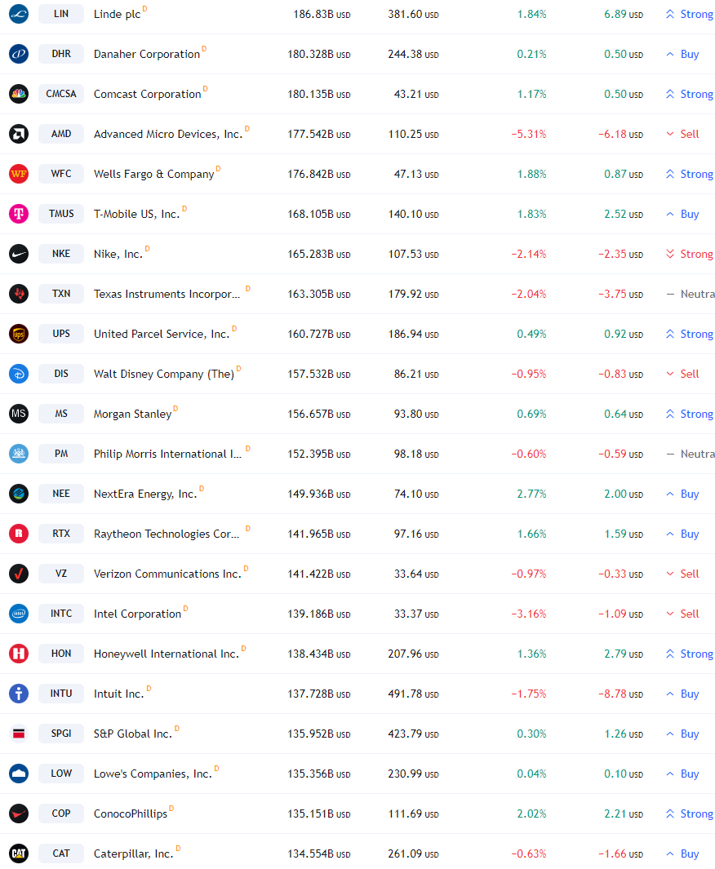The image size is (715, 869).
Task: Click market cap 152.395B USD for Philip Morris
Action: click(318, 454)
